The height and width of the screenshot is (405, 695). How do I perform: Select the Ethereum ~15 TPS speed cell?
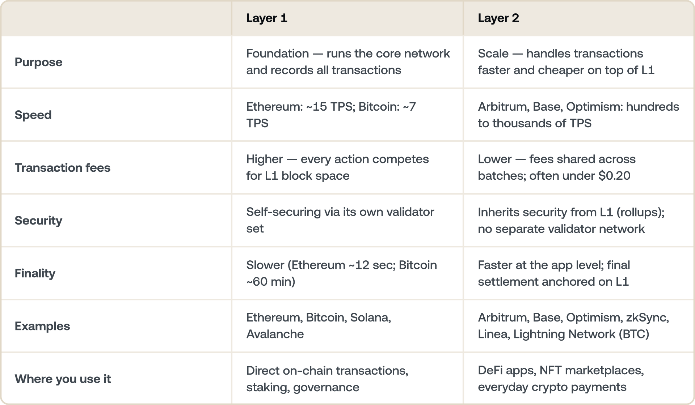pyautogui.click(x=331, y=115)
